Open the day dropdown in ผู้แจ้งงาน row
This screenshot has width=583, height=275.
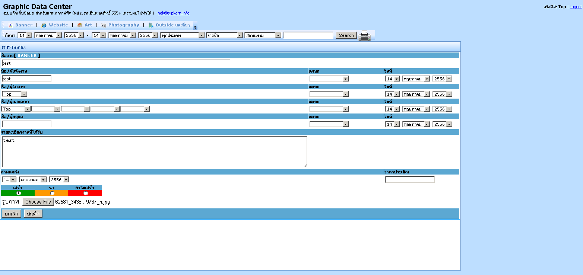[392, 79]
